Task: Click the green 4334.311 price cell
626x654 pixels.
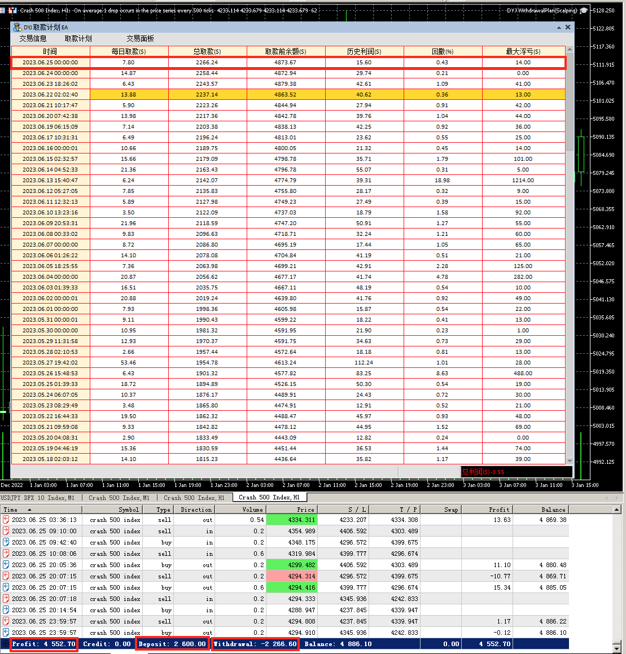Action: (292, 520)
